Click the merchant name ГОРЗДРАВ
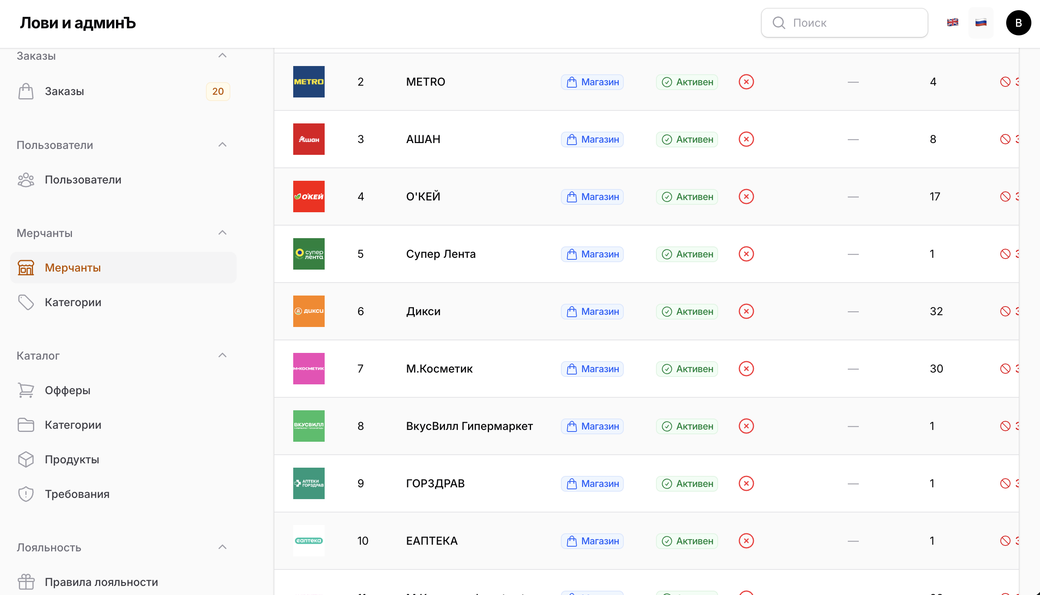The width and height of the screenshot is (1040, 595). (x=435, y=483)
